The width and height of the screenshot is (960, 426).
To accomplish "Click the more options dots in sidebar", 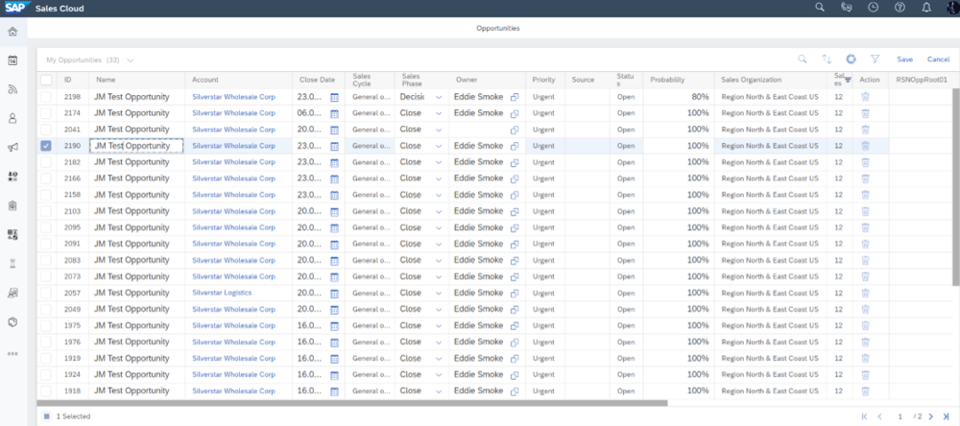I will 12,354.
